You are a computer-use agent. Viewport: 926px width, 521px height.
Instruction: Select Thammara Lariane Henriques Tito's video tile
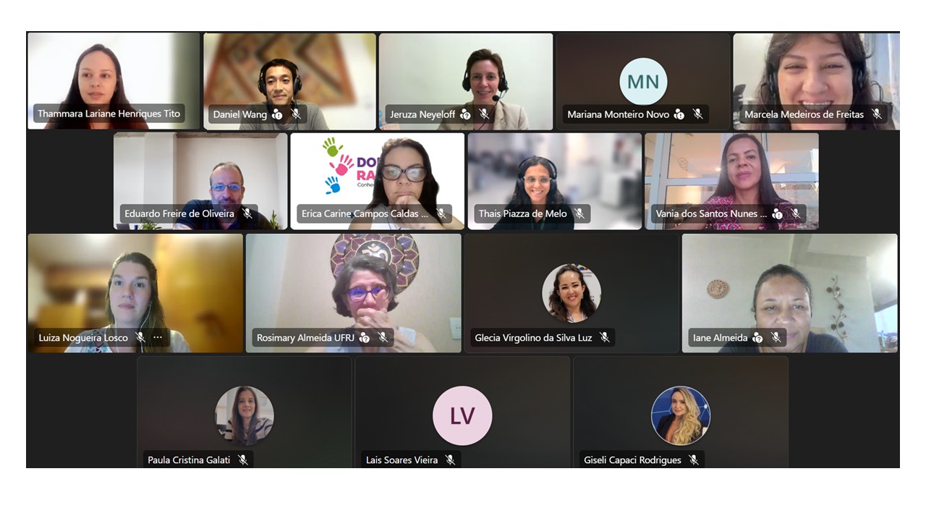coord(114,81)
